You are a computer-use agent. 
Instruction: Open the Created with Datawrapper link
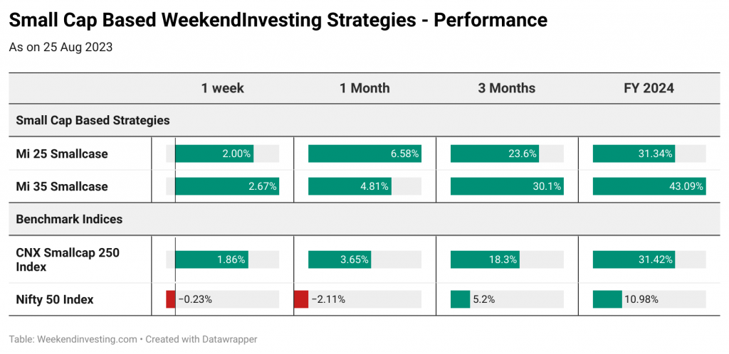tap(201, 339)
